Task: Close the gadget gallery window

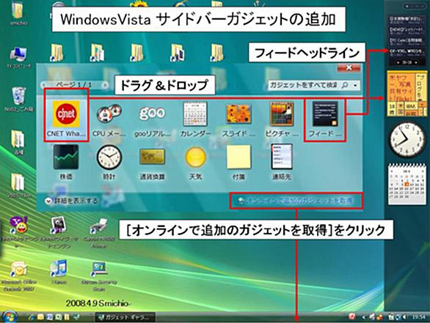Action: [x=349, y=67]
